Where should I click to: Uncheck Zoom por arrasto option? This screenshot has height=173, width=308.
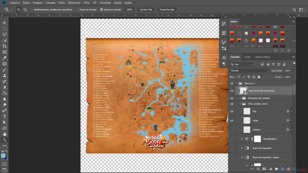pyautogui.click(x=102, y=10)
